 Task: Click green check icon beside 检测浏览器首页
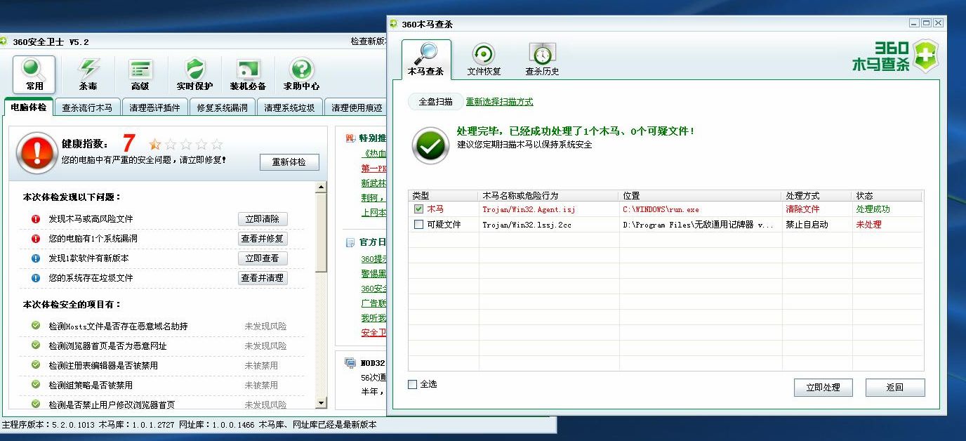(x=36, y=345)
